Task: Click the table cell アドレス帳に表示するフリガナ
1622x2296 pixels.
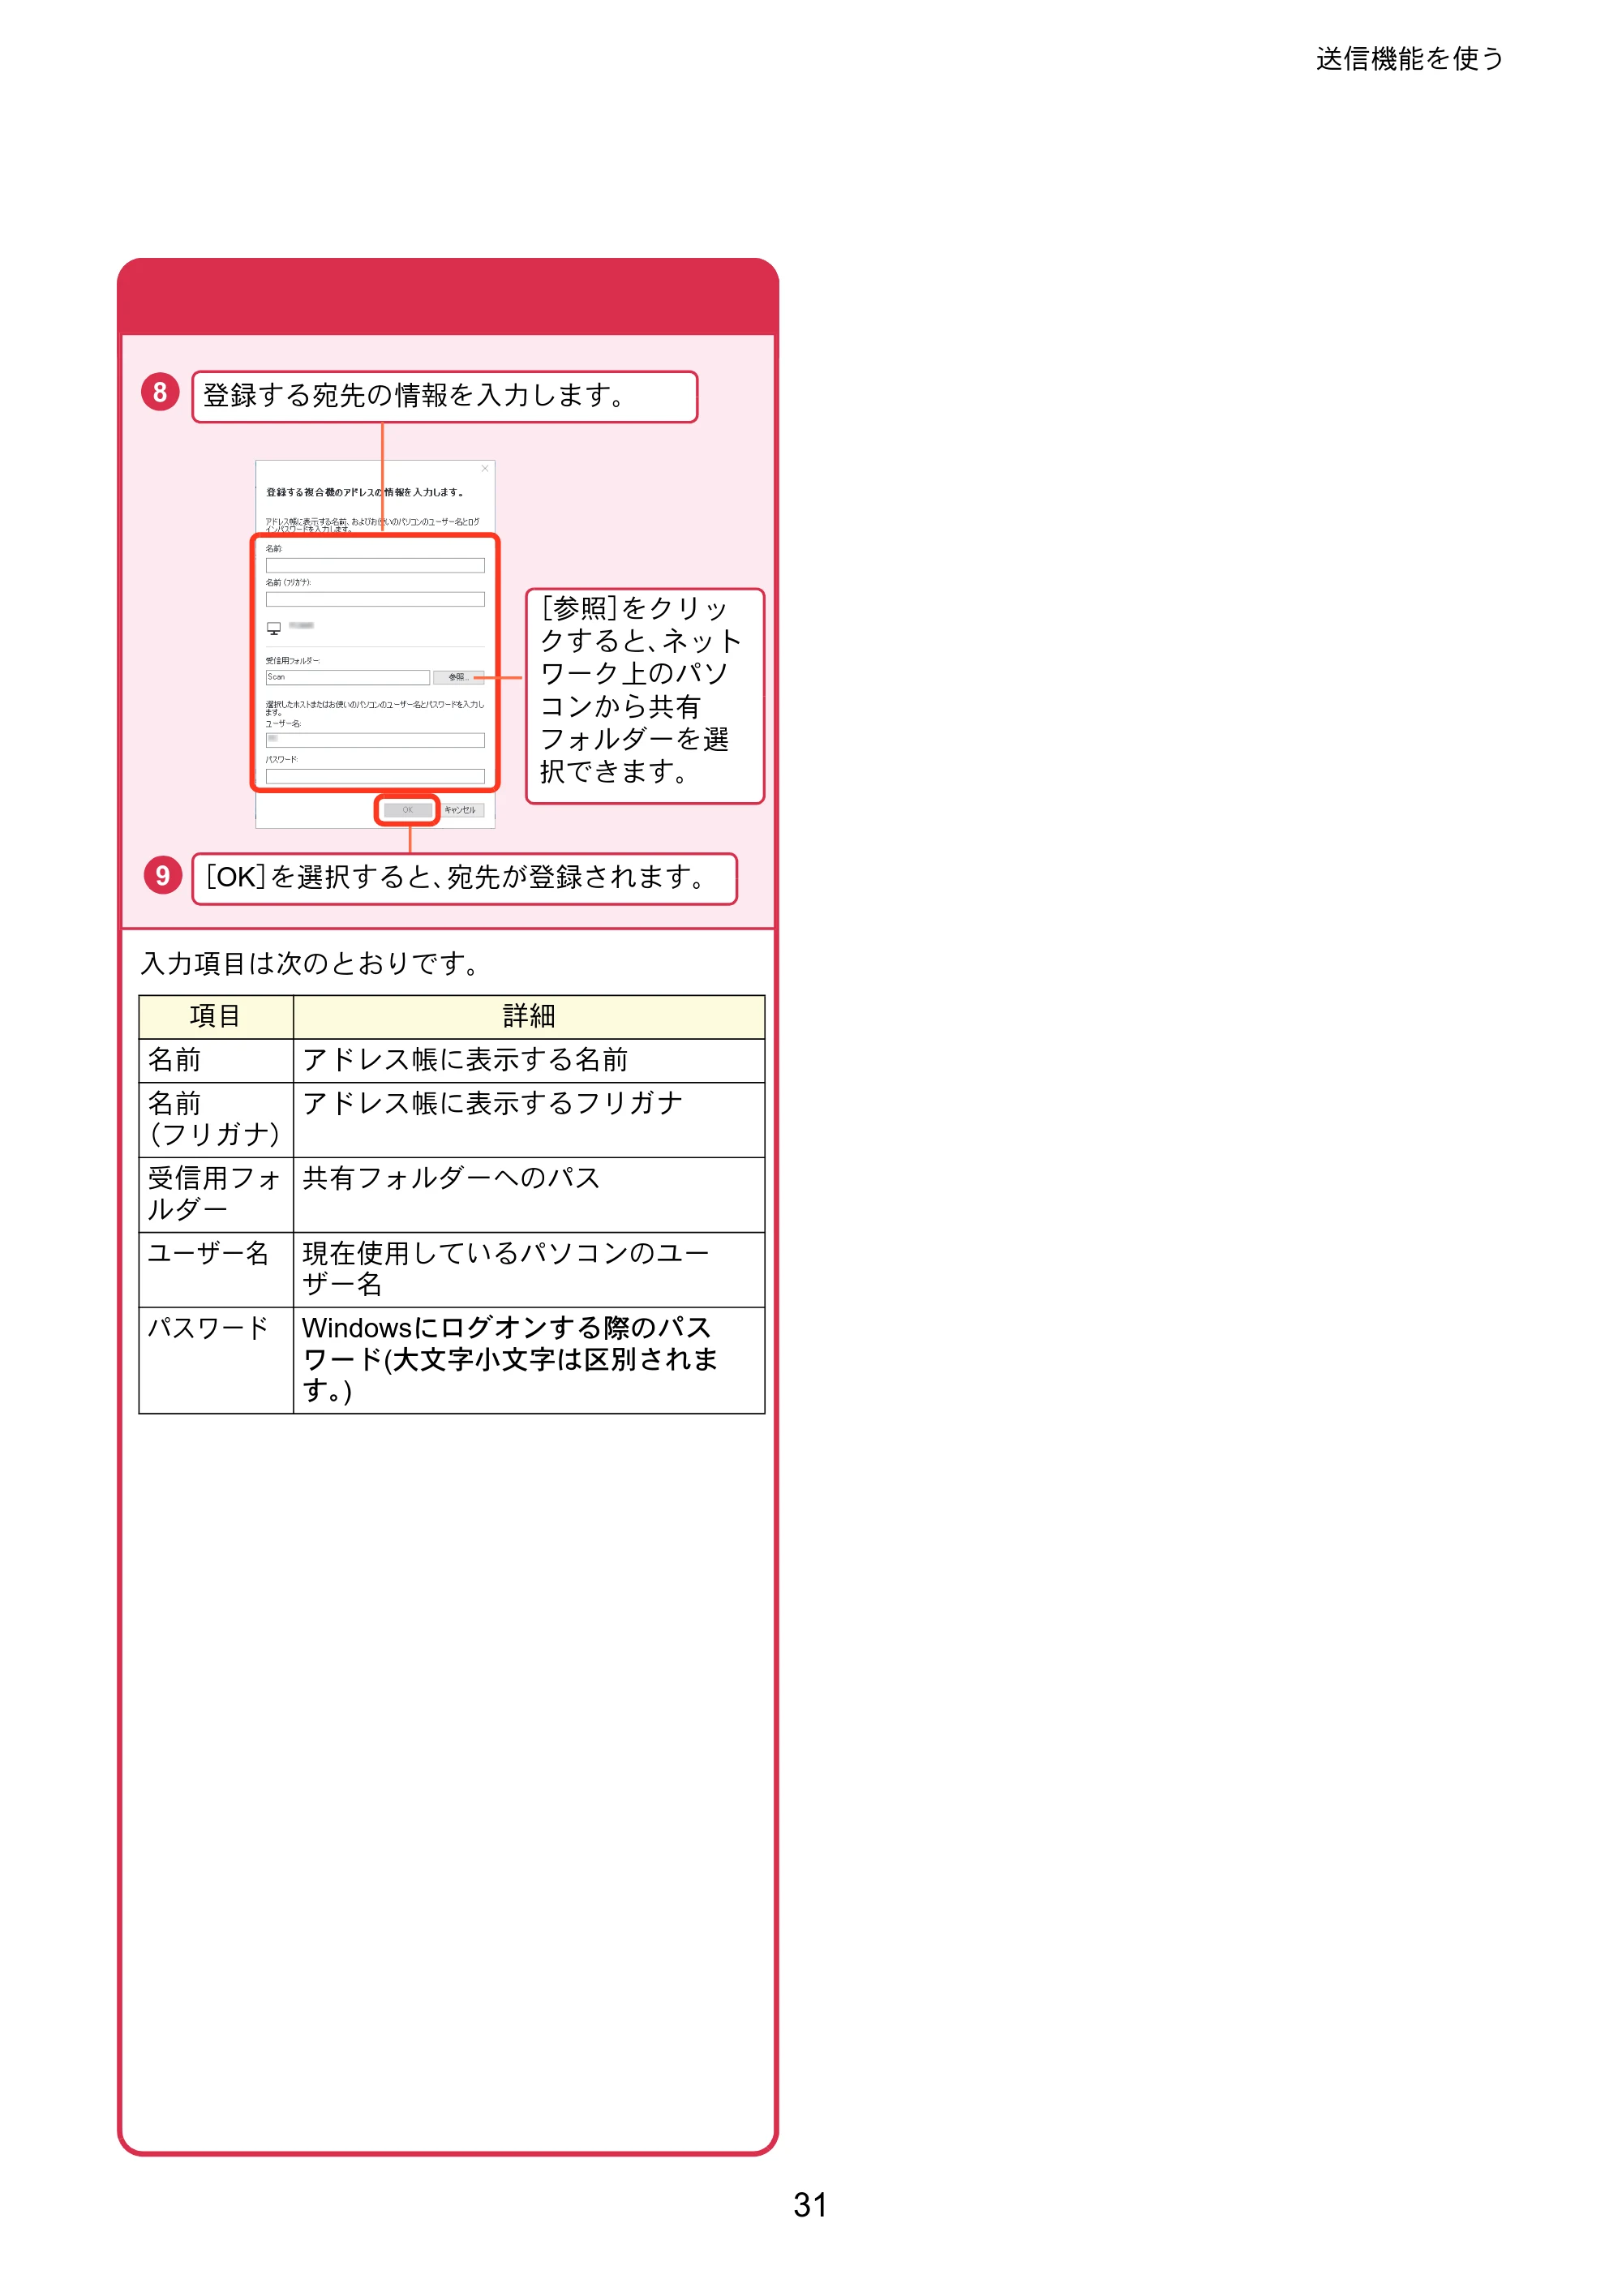Action: pyautogui.click(x=529, y=1120)
